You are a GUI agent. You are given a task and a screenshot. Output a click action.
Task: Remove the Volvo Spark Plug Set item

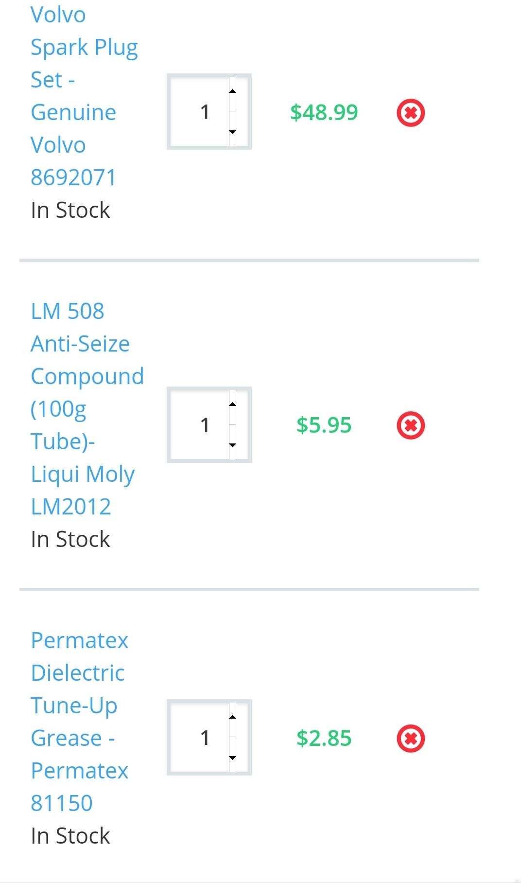[x=411, y=113]
